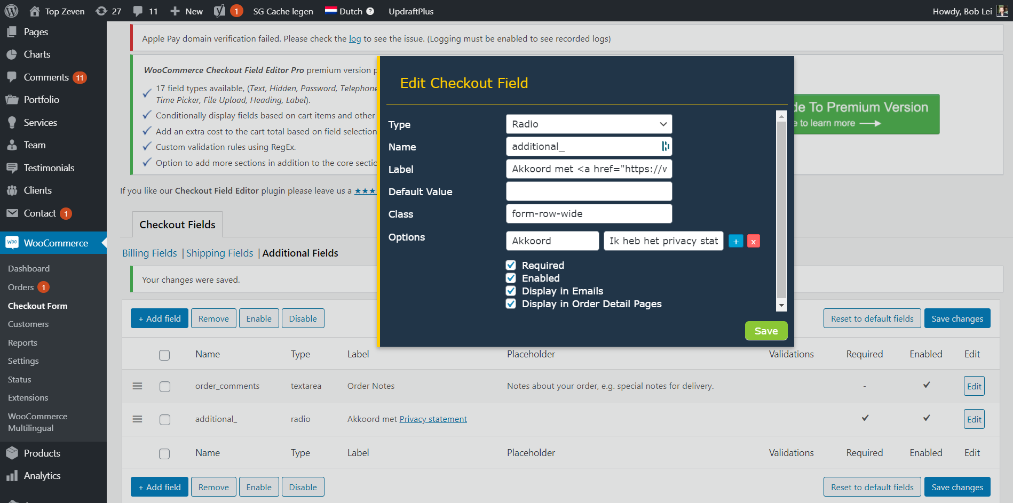Screen dimensions: 1013x503
Task: Open the Type dropdown set to Radio
Action: (x=589, y=124)
